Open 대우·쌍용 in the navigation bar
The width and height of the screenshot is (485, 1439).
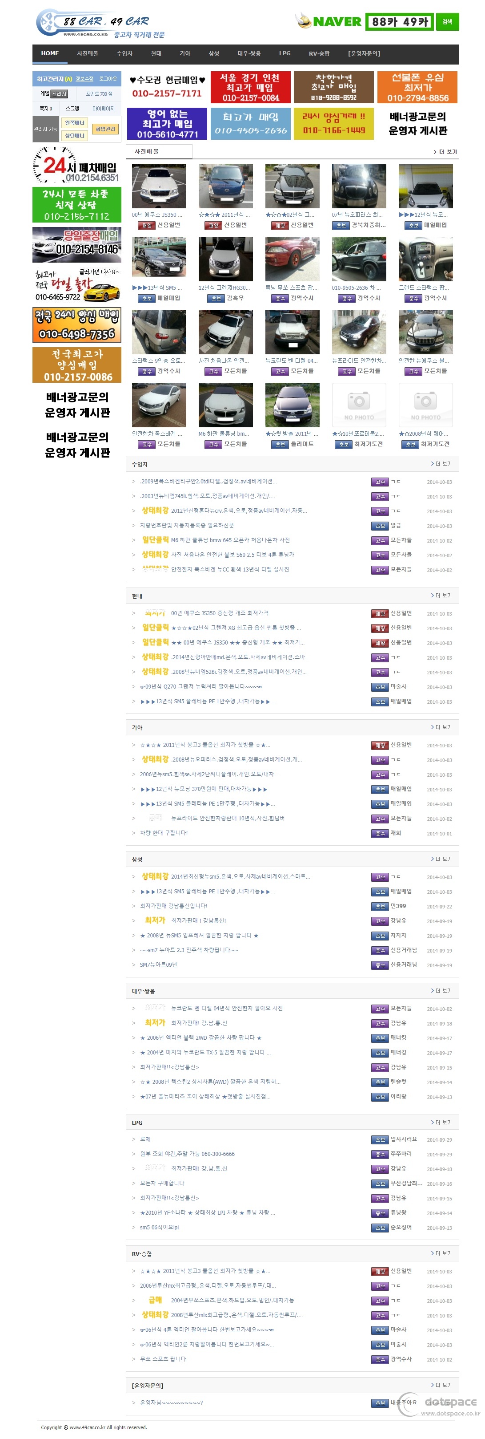tap(249, 53)
